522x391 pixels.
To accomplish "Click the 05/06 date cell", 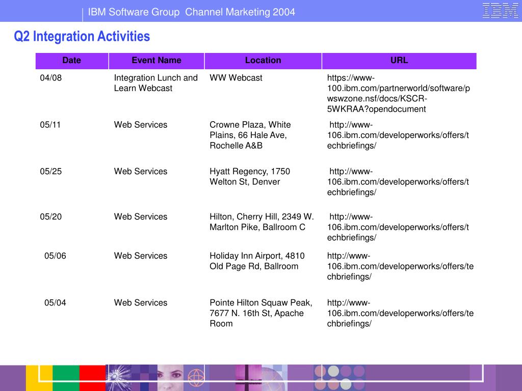I will pos(55,256).
